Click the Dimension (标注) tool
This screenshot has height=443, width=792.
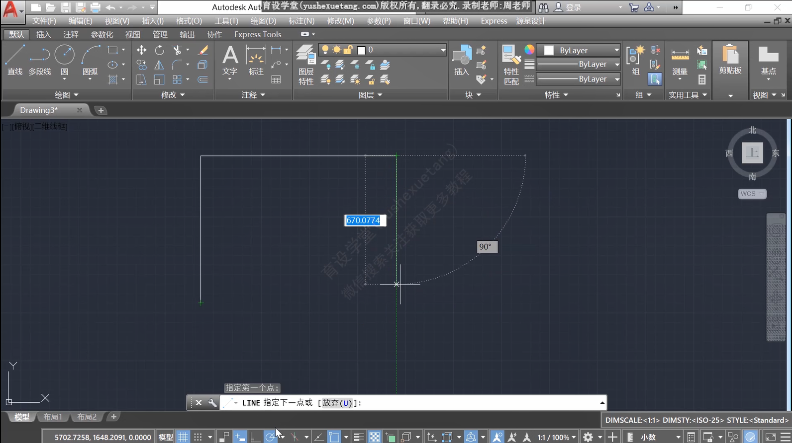coord(256,60)
